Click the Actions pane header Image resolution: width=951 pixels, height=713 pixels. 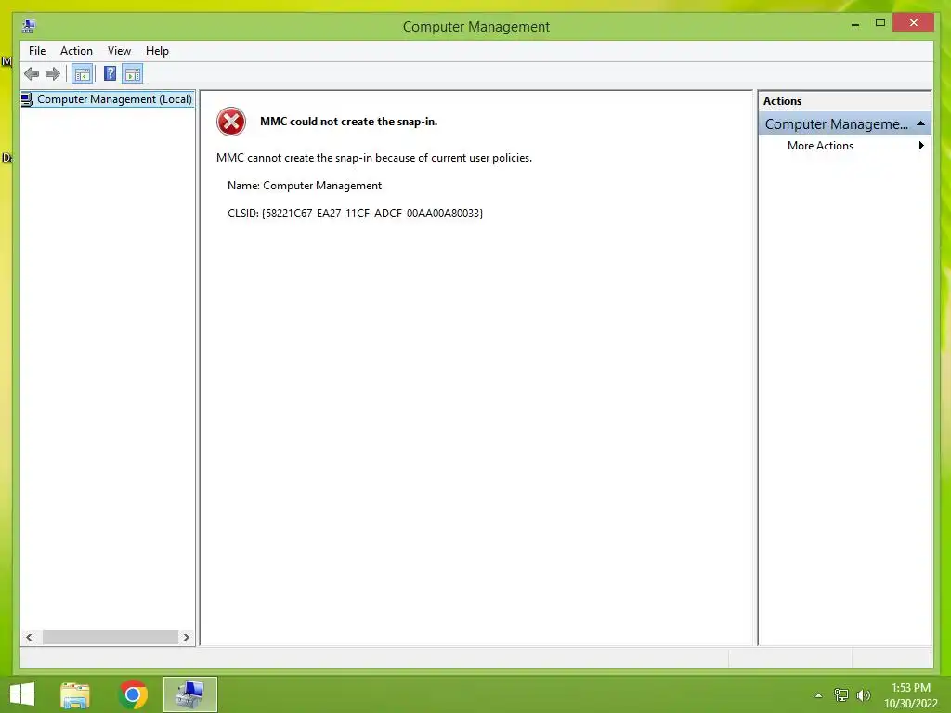click(x=844, y=101)
